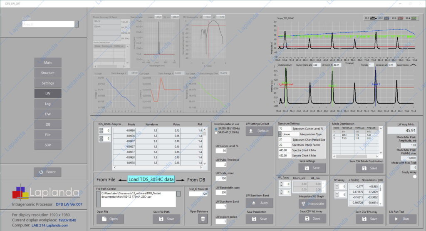Click the Load TDS_3054C data switch

pos(151,179)
